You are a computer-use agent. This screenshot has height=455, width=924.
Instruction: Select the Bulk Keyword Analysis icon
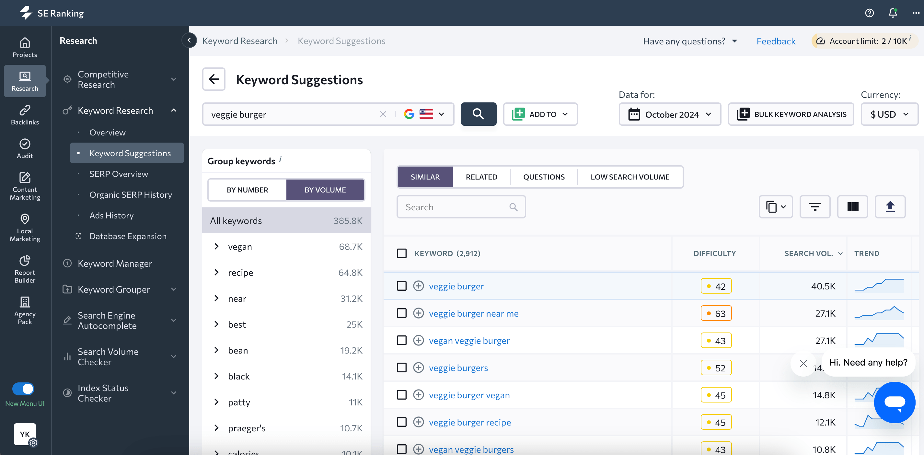pos(743,114)
